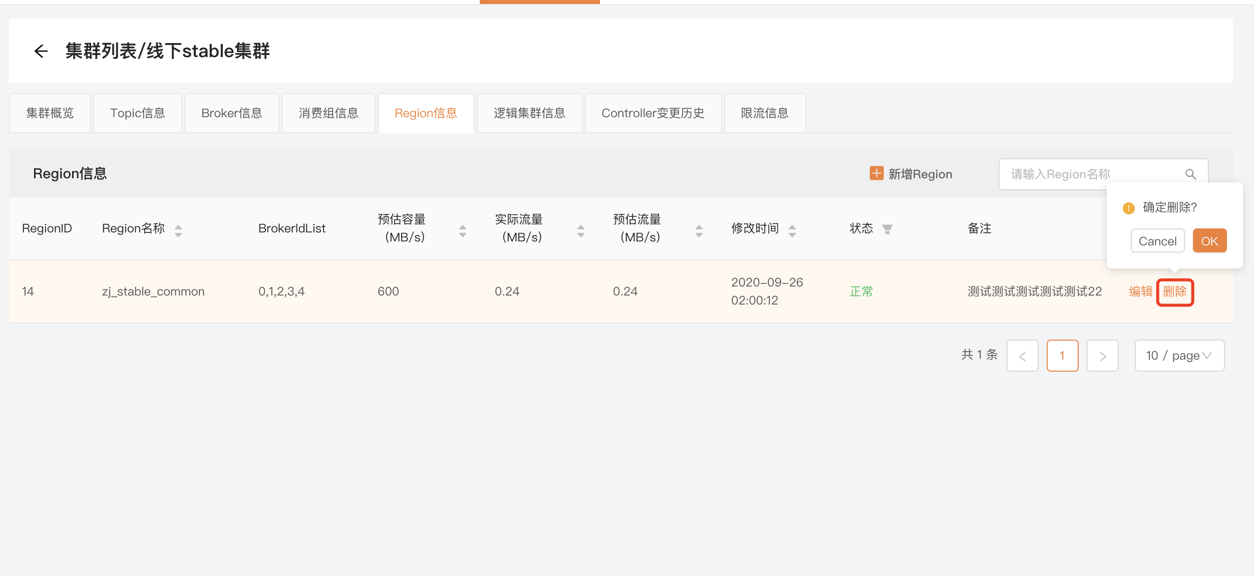Click Cancel in delete confirmation
This screenshot has height=576, width=1254.
(x=1157, y=241)
